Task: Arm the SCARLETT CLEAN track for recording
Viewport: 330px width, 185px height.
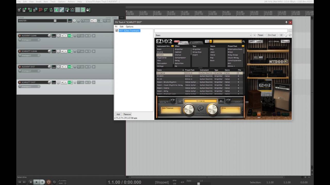Action: click(x=20, y=51)
